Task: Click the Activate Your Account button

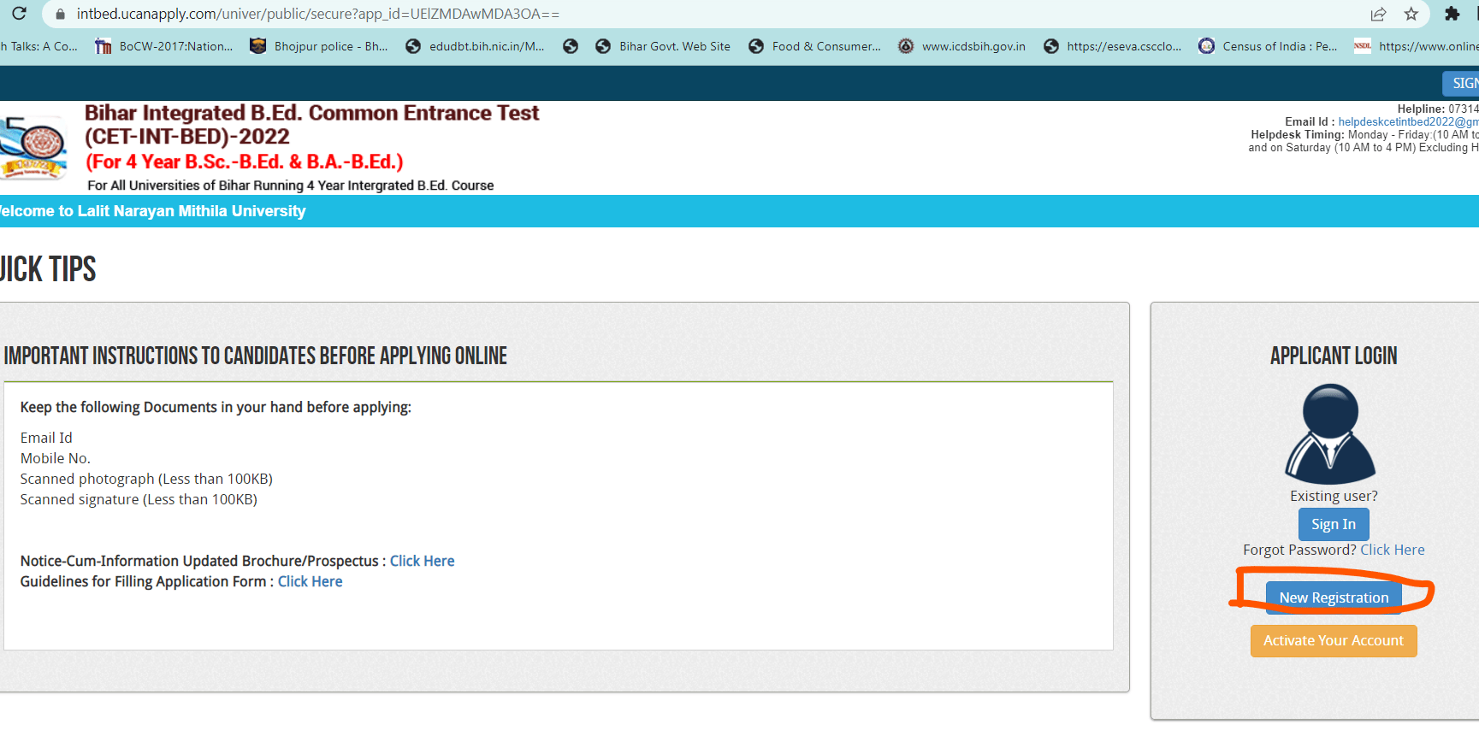Action: pyautogui.click(x=1334, y=641)
